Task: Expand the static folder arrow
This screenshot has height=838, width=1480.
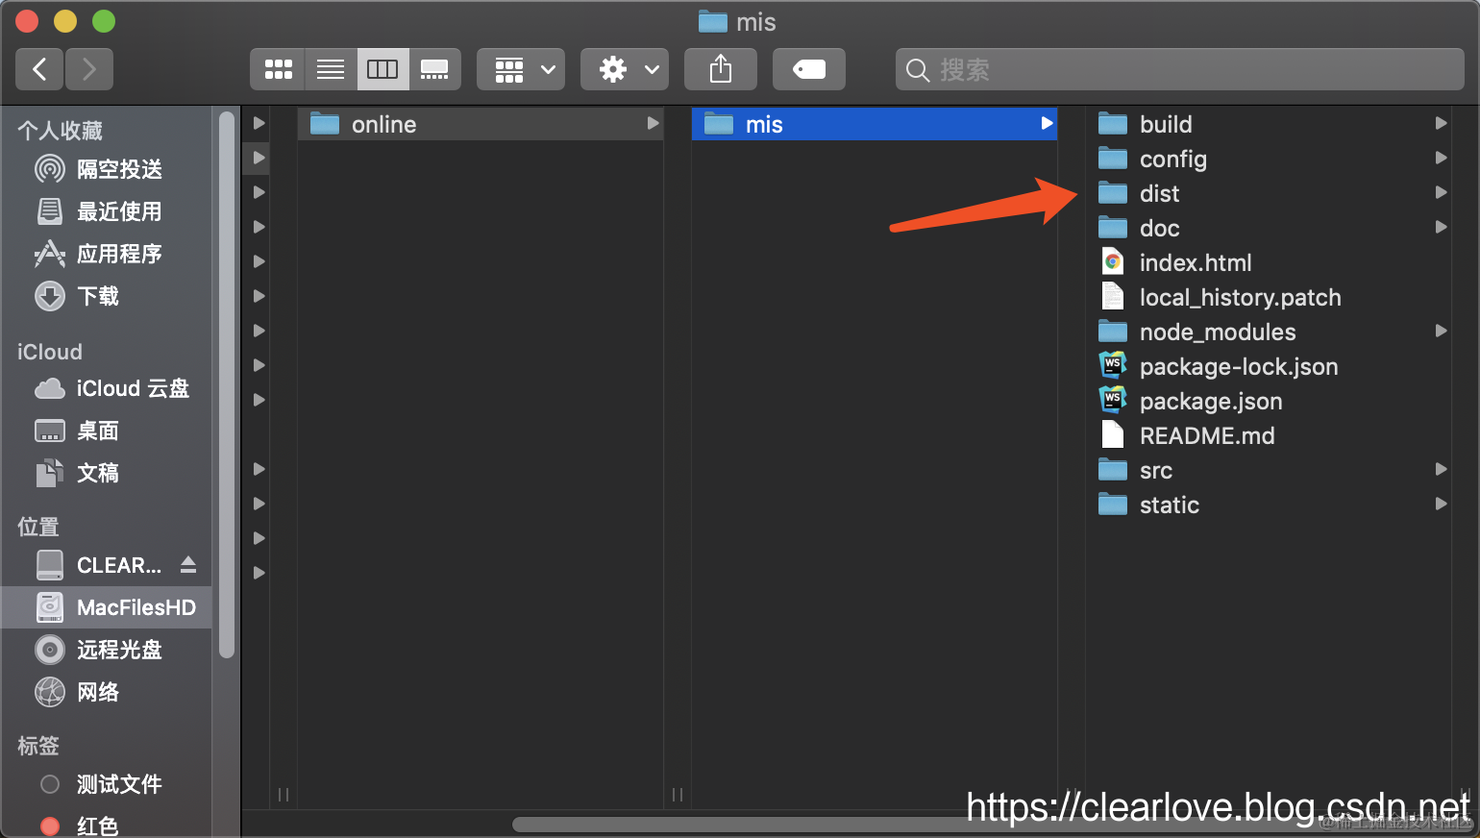Action: [1441, 504]
